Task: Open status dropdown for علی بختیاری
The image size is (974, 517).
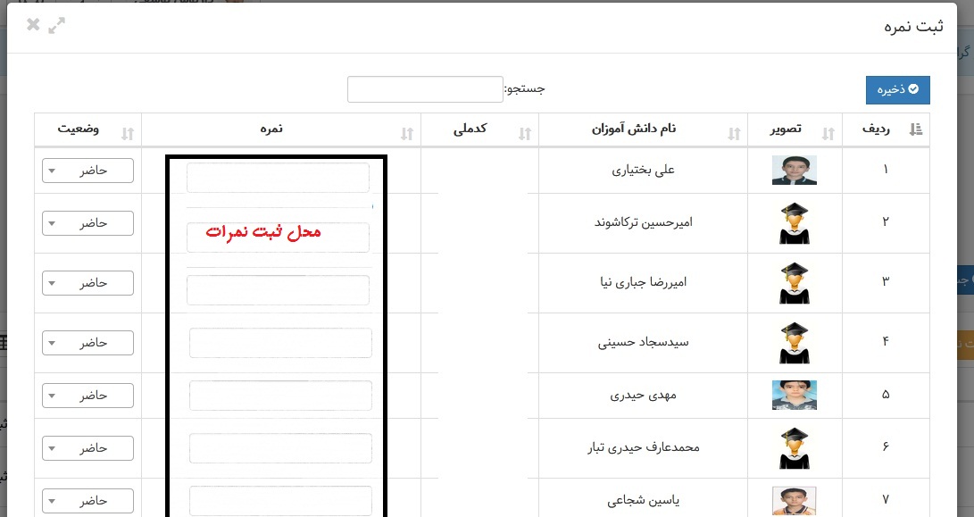Action: 87,171
